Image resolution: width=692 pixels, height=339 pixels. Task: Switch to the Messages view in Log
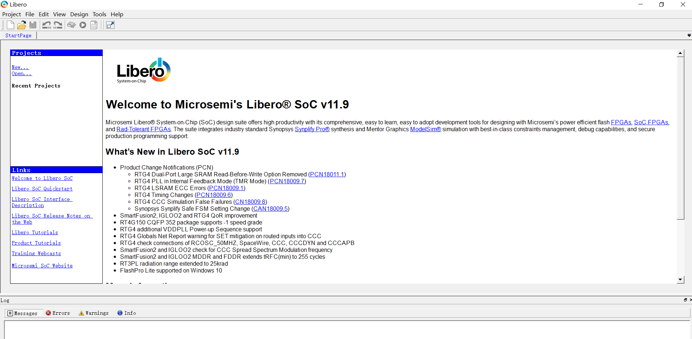24,313
